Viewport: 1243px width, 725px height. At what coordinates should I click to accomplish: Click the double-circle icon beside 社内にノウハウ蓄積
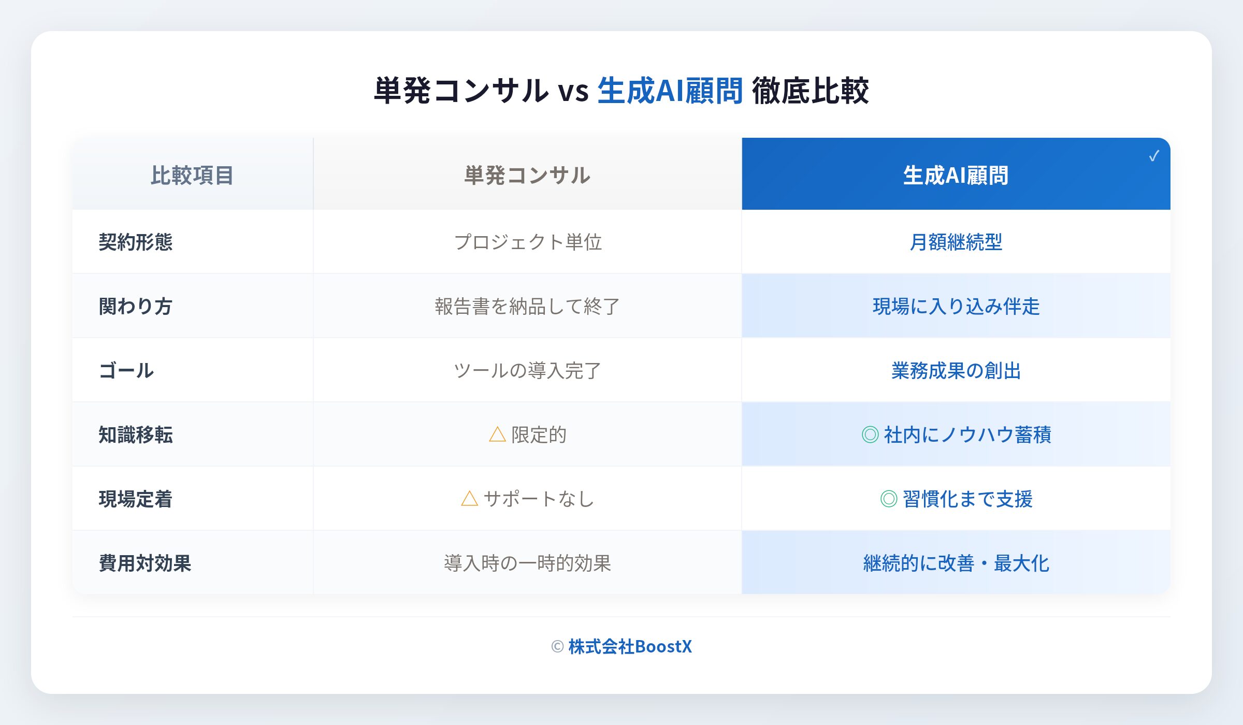pos(870,434)
